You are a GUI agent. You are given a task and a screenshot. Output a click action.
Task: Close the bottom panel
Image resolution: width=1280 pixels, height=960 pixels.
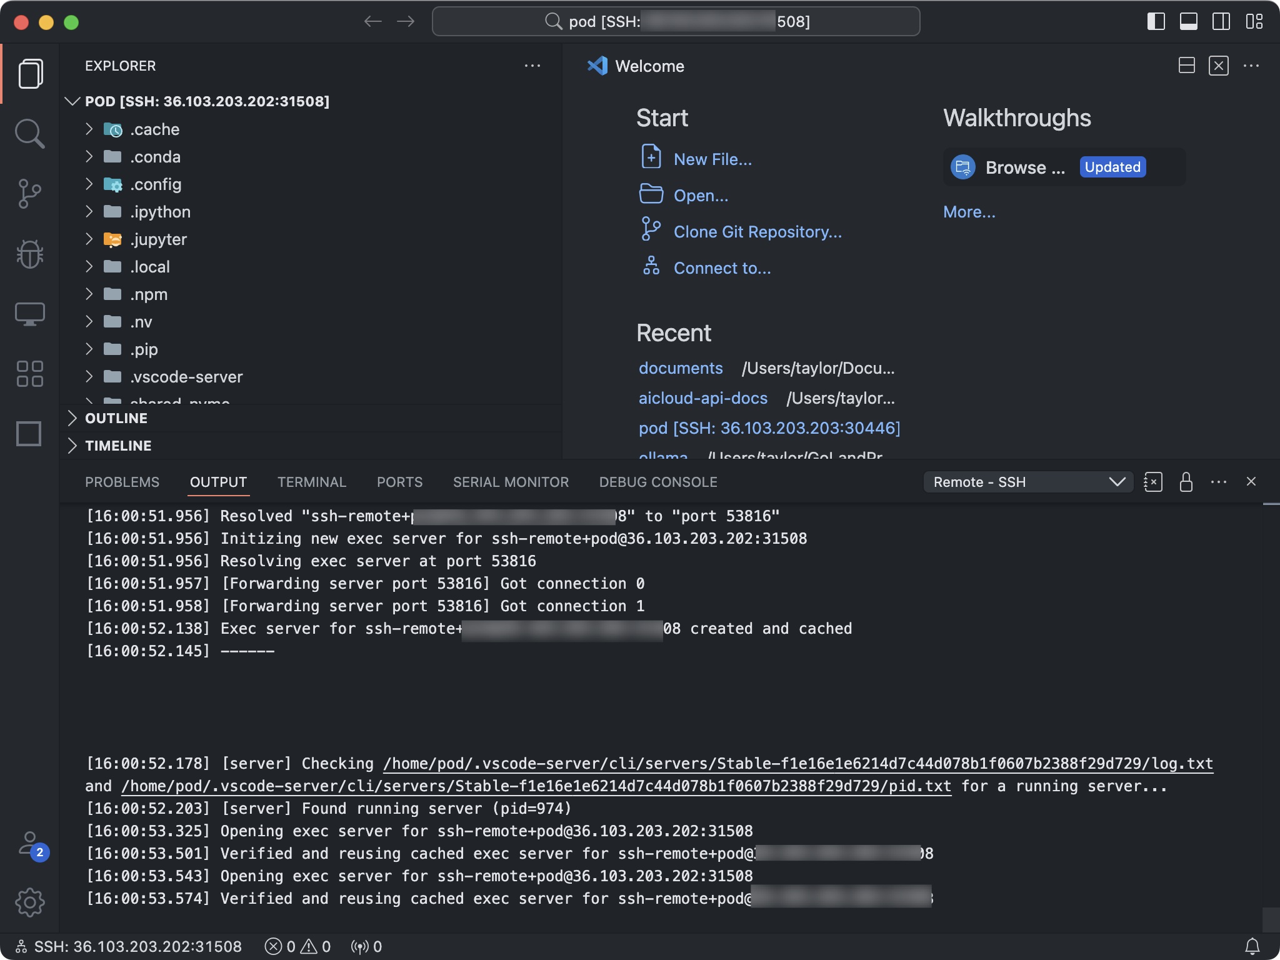1251,481
